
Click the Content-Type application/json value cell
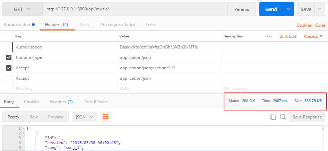(169, 57)
